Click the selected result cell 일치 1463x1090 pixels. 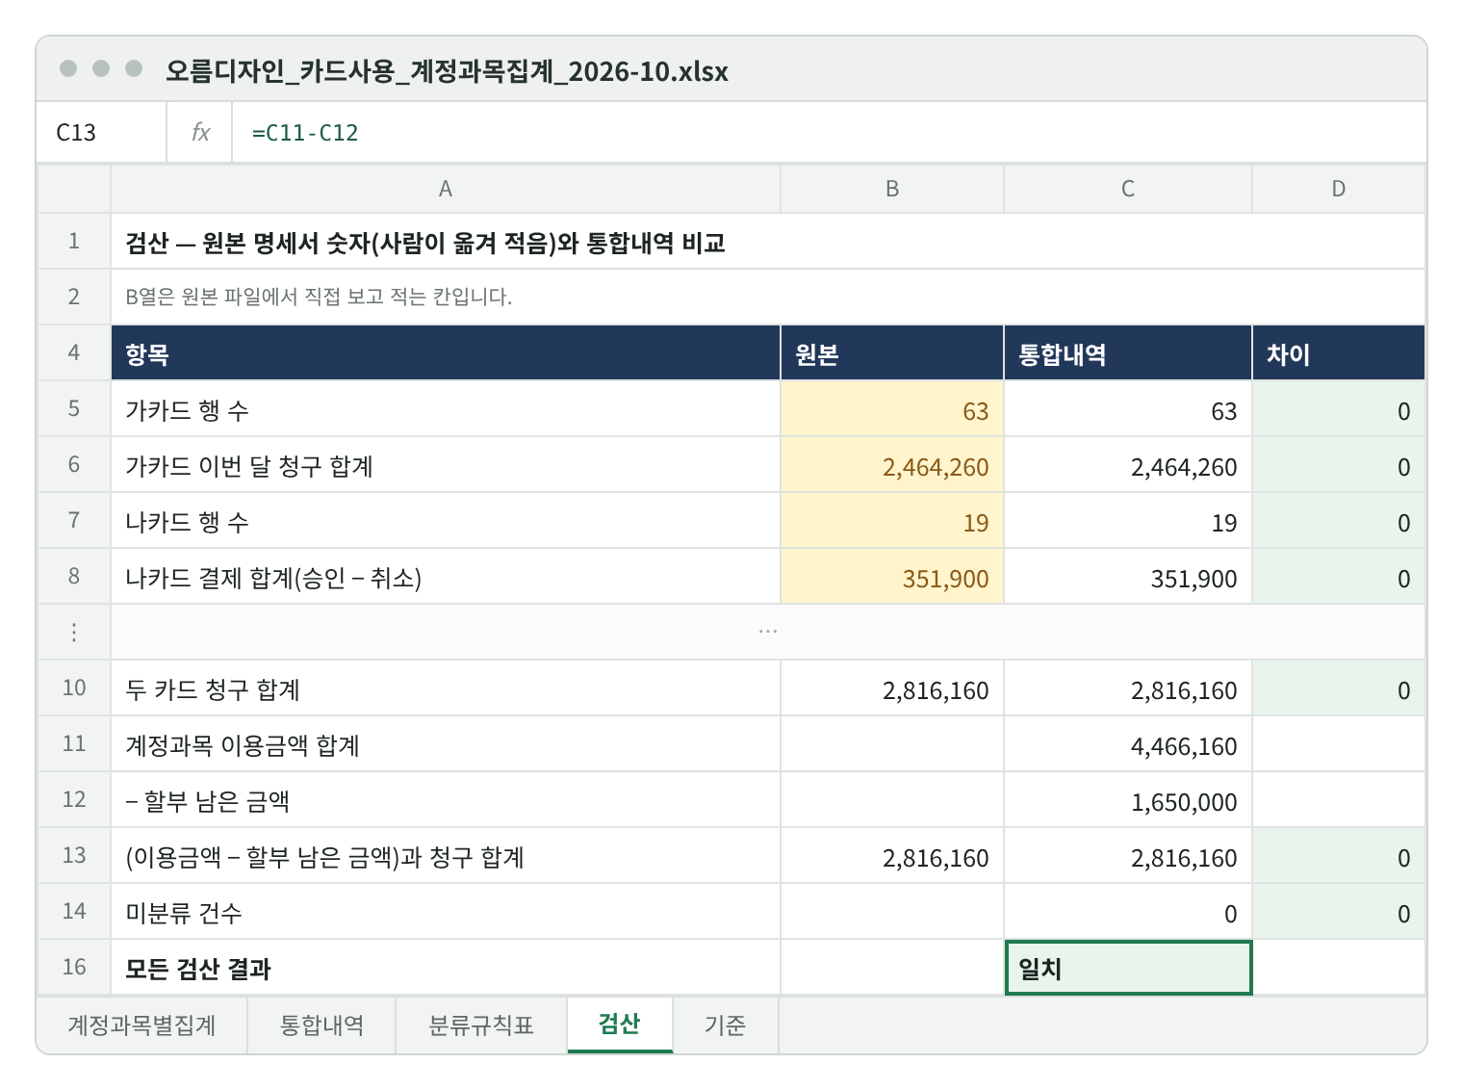1128,968
